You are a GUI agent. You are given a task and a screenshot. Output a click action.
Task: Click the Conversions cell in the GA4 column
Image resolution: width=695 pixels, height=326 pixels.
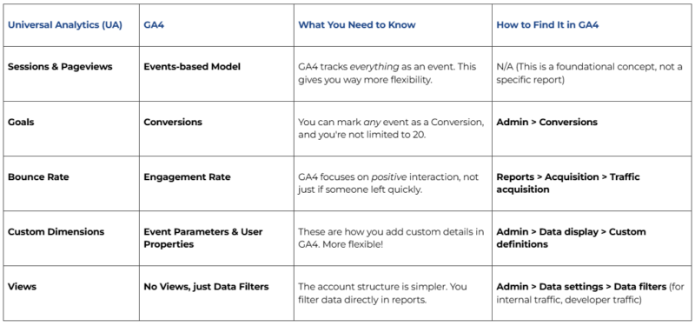tap(173, 122)
